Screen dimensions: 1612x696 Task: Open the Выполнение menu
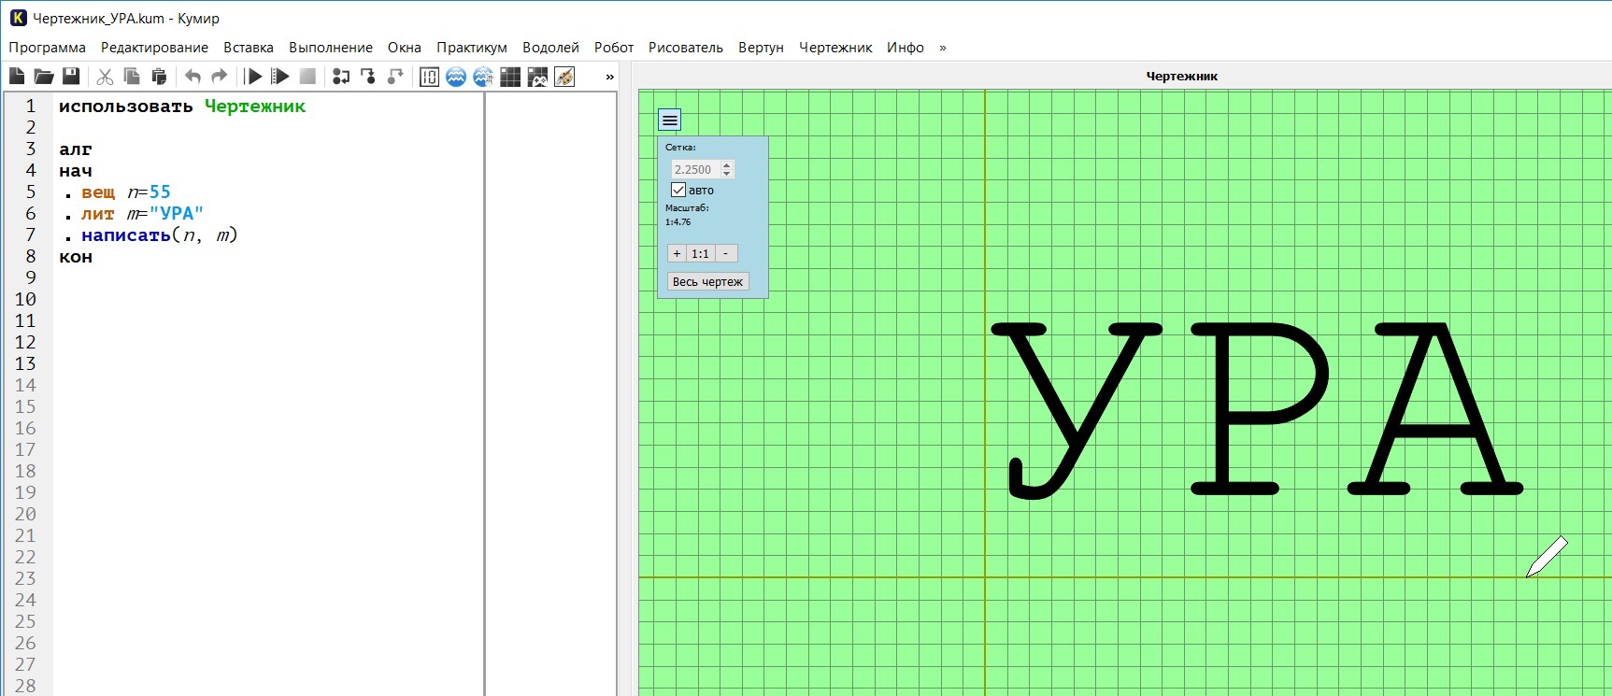[331, 48]
